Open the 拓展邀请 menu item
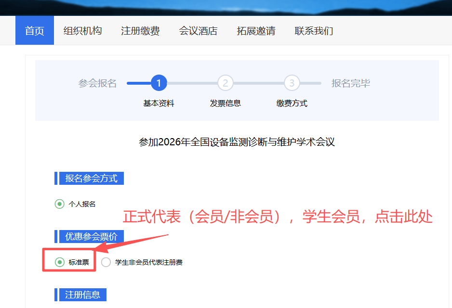This screenshot has width=452, height=308. [256, 31]
